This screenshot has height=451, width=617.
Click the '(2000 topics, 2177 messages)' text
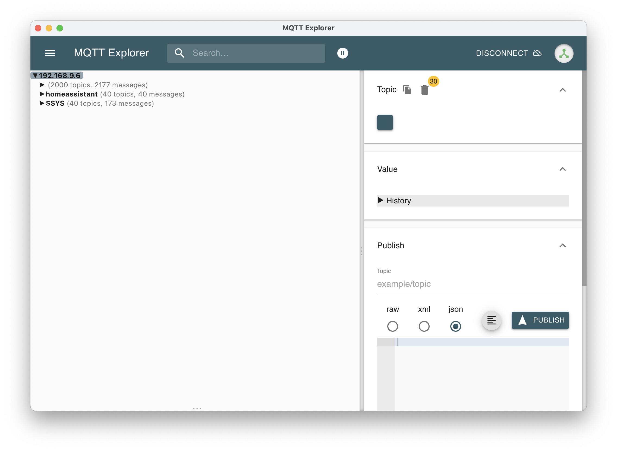[x=98, y=85]
